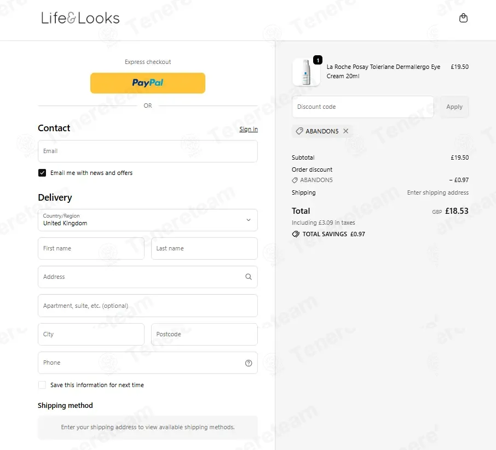
Task: Pay with PayPal express checkout
Action: pyautogui.click(x=148, y=83)
